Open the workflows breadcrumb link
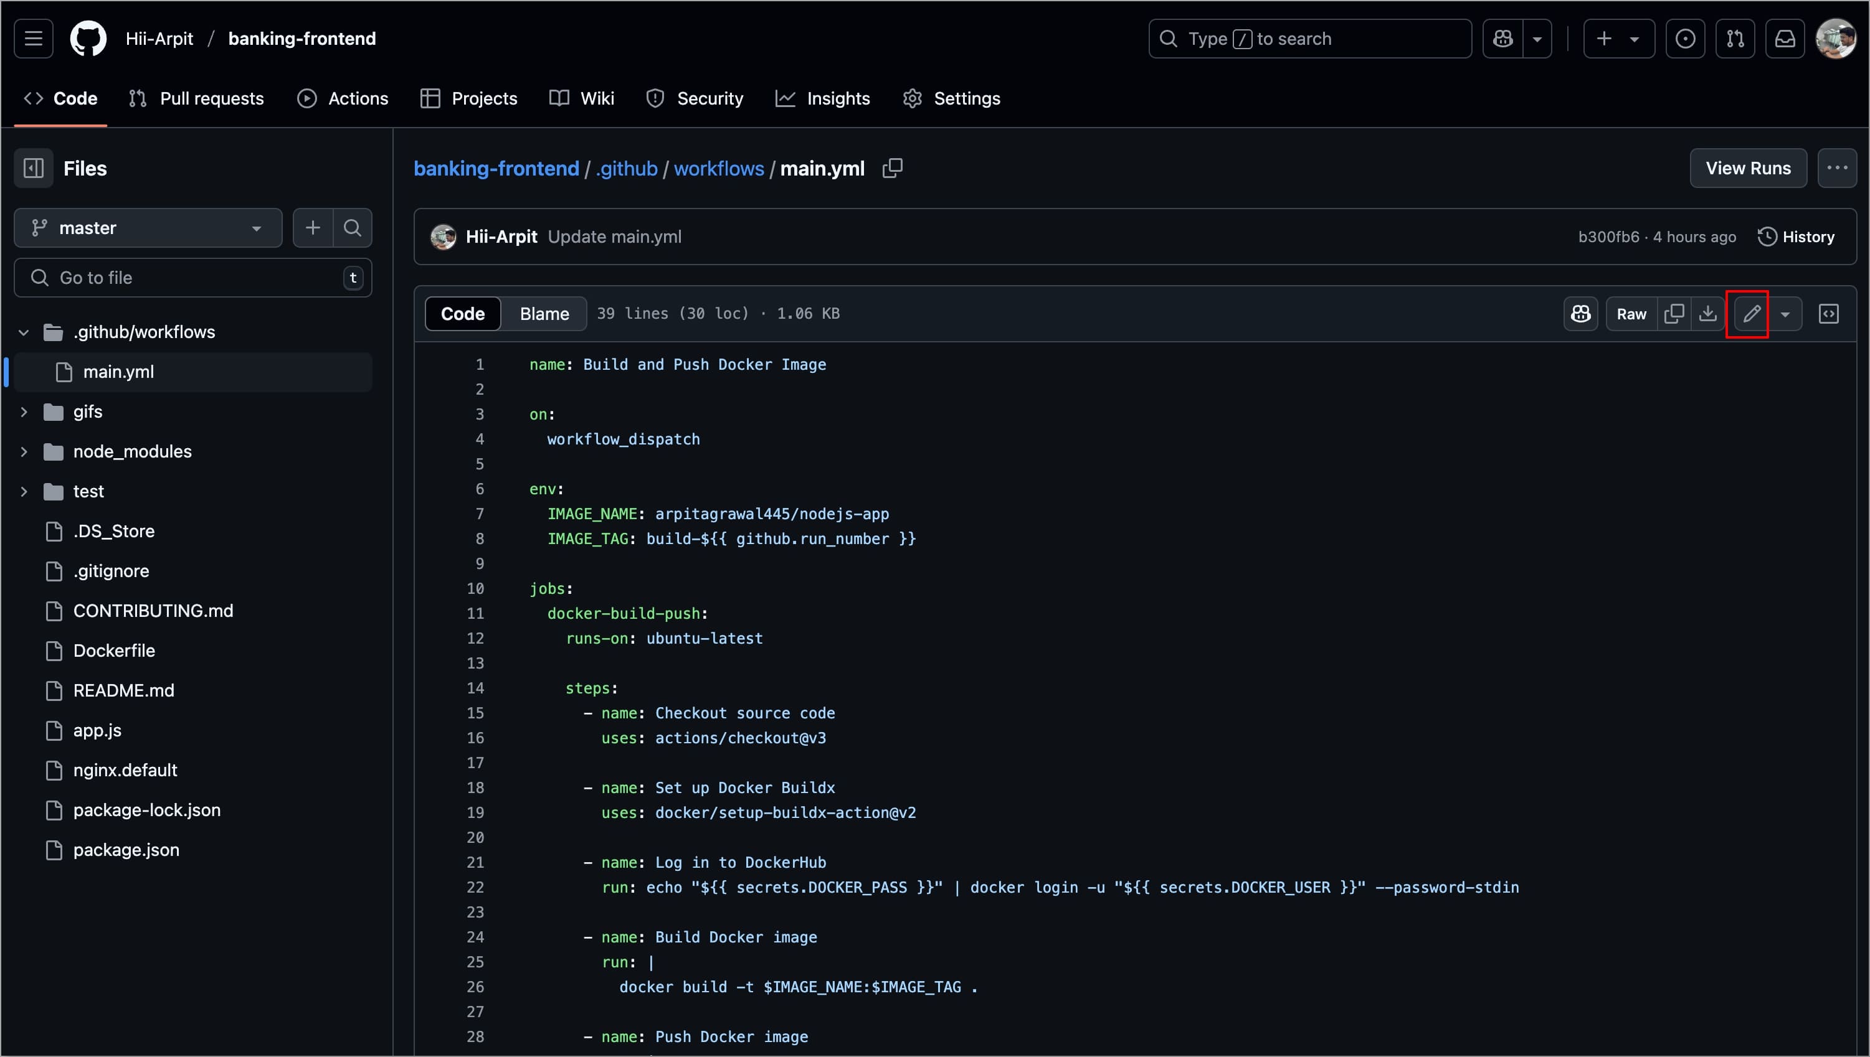The width and height of the screenshot is (1870, 1057). tap(718, 169)
